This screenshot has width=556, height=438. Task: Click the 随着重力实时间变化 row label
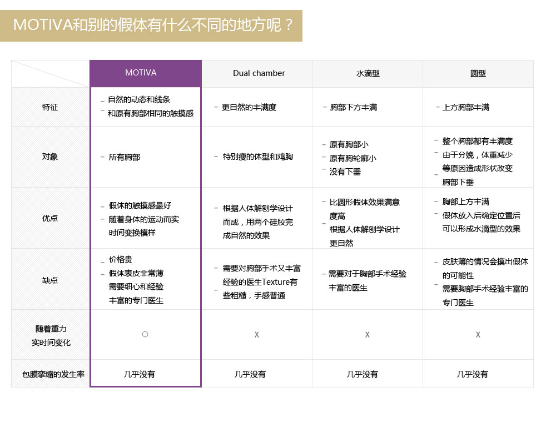pyautogui.click(x=49, y=334)
